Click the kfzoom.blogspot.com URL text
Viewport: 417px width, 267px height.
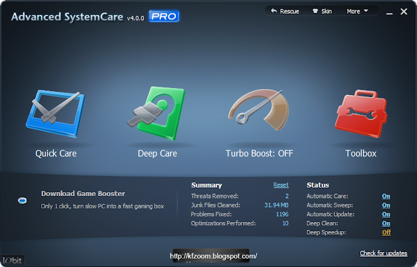213,256
